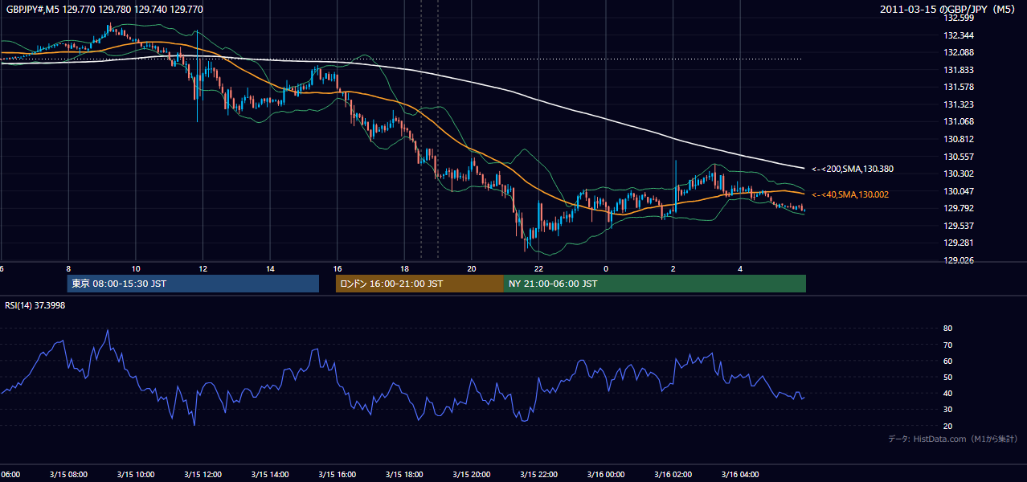Image resolution: width=1027 pixels, height=482 pixels.
Task: Click price axis value 132.599
Action: tap(958, 18)
